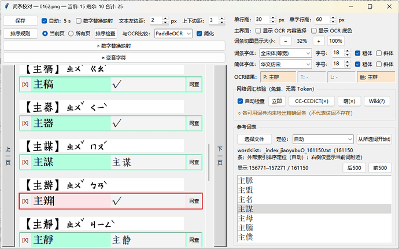Load next entries with 后500

[354, 168]
